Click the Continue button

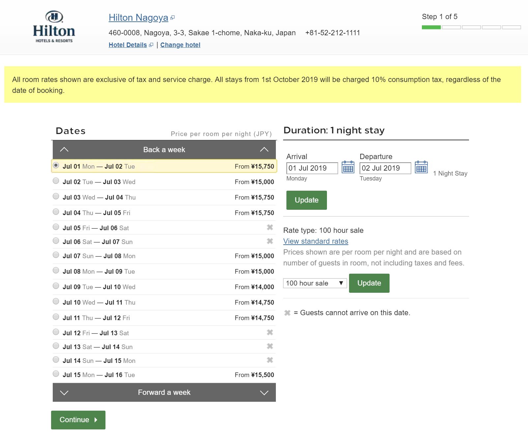[x=78, y=420]
